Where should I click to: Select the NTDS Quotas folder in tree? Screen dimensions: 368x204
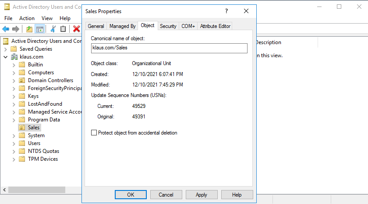43,151
